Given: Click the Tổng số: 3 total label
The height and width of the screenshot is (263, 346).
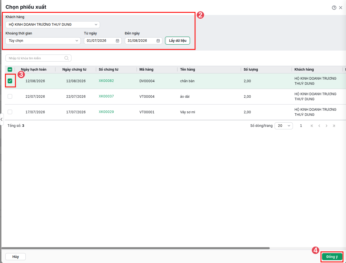Looking at the screenshot, I should (x=16, y=126).
